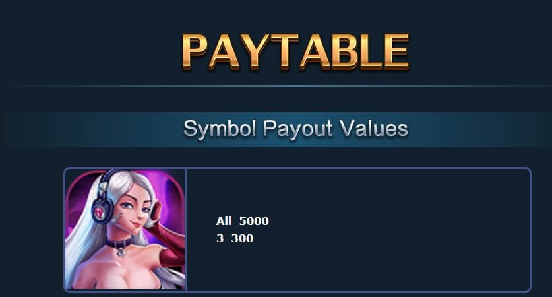Click the golden PAYTABLE title
Screen dimensions: 552x297
(x=295, y=51)
